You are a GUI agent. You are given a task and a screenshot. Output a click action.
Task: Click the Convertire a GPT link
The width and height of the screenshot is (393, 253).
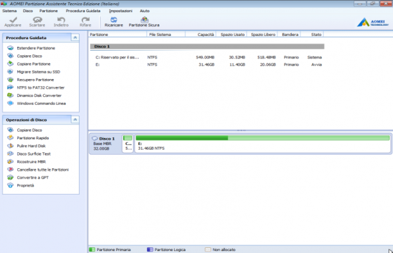coord(33,177)
